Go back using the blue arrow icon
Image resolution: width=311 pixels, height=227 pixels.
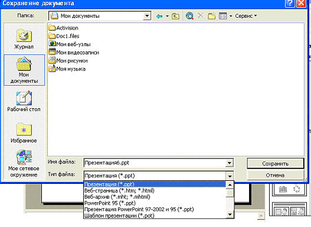159,16
